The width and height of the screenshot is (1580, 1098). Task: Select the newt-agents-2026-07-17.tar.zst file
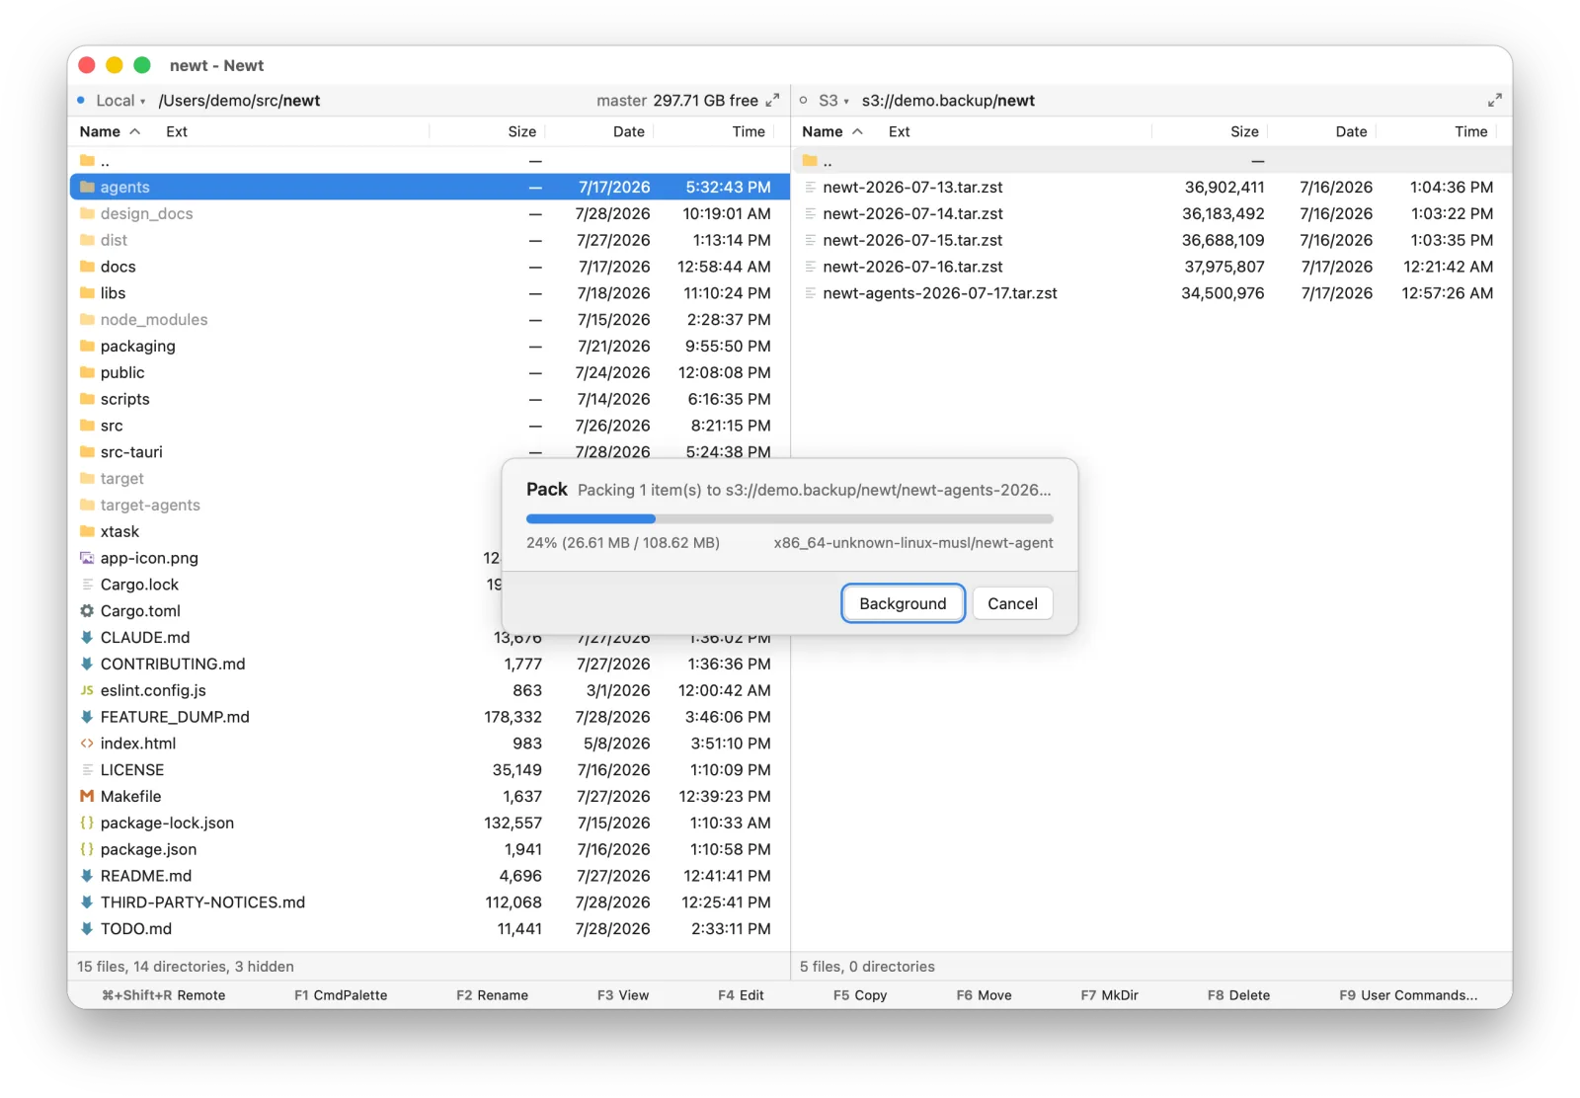1151,293
